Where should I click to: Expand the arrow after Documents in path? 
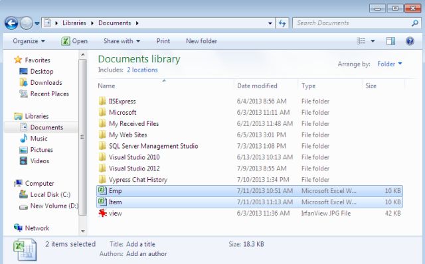coord(137,23)
